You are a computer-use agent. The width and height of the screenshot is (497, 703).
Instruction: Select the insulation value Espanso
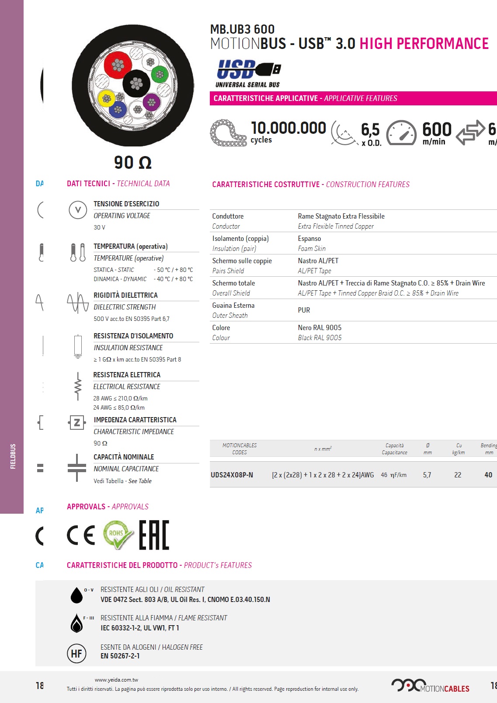tap(309, 238)
